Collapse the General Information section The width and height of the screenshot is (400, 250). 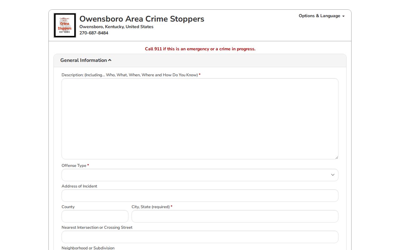coord(86,60)
